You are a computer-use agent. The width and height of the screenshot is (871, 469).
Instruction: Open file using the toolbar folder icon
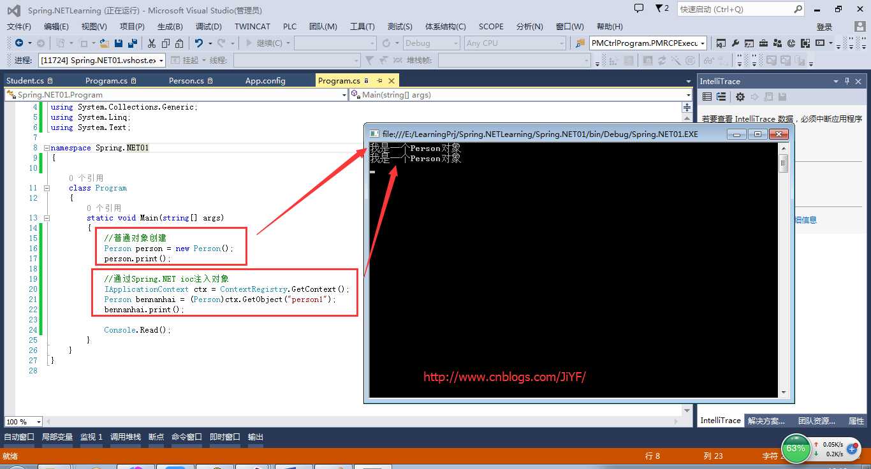pyautogui.click(x=104, y=43)
